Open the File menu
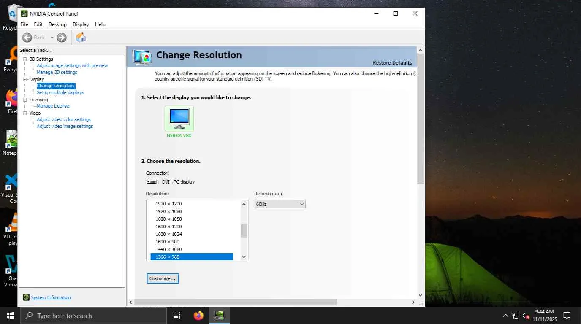Viewport: 581px width, 324px height. click(x=24, y=24)
